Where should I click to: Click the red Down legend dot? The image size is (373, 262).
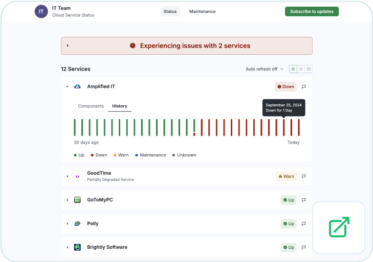tap(92, 155)
